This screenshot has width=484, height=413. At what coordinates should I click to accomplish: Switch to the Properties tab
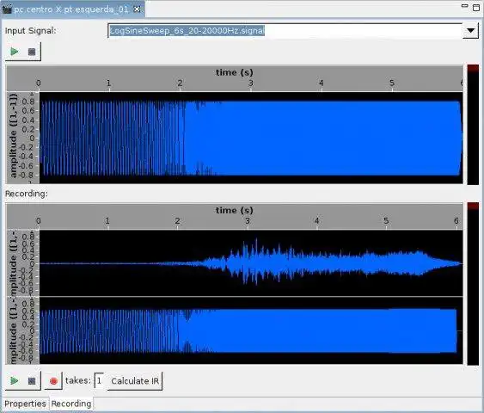pos(25,404)
